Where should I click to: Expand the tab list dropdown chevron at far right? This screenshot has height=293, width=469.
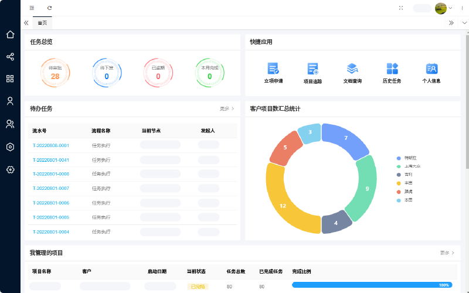(464, 23)
